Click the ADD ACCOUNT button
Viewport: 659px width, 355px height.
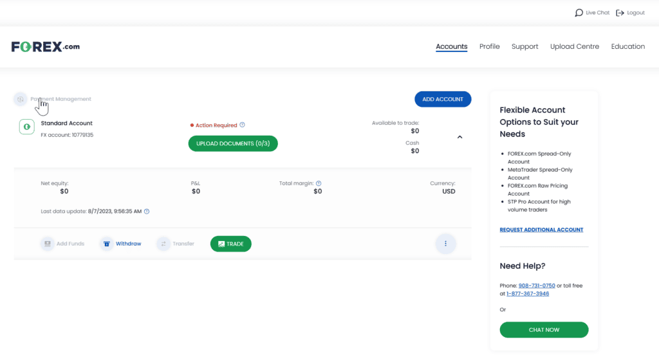(x=443, y=99)
